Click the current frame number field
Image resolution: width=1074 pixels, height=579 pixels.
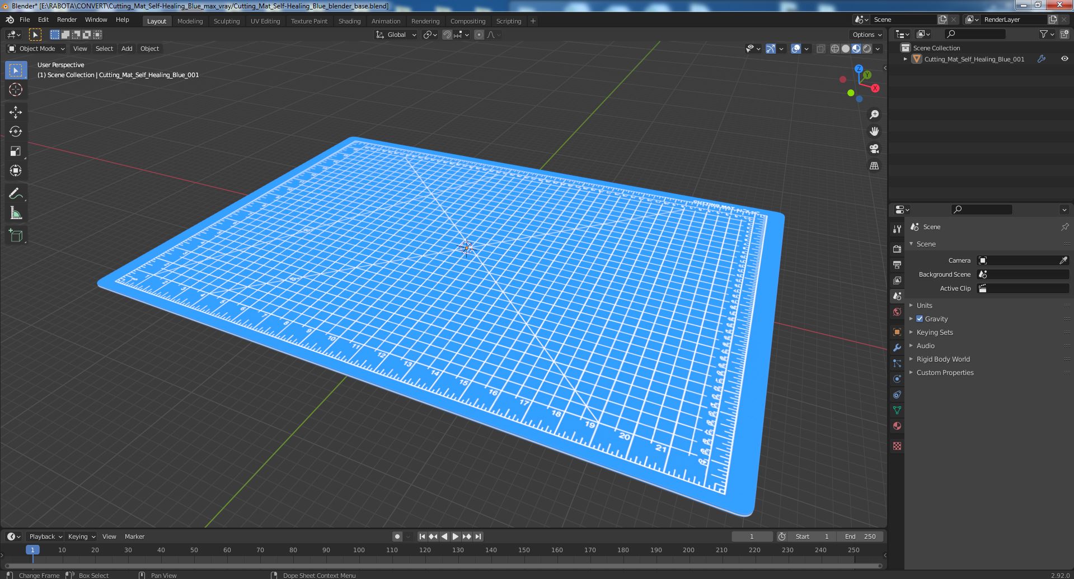752,537
